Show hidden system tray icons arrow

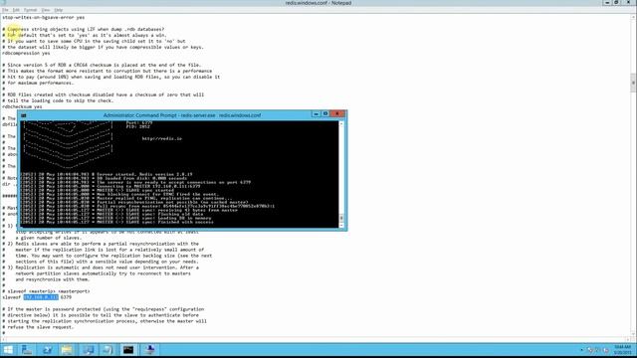(581, 350)
